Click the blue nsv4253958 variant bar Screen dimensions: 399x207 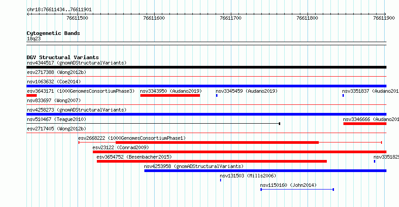(x=265, y=171)
